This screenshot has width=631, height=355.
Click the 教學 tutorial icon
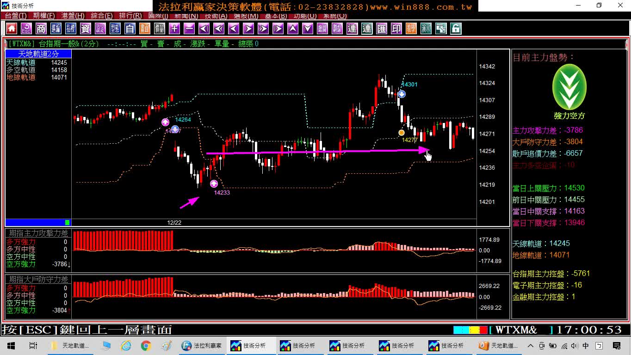[x=411, y=29]
